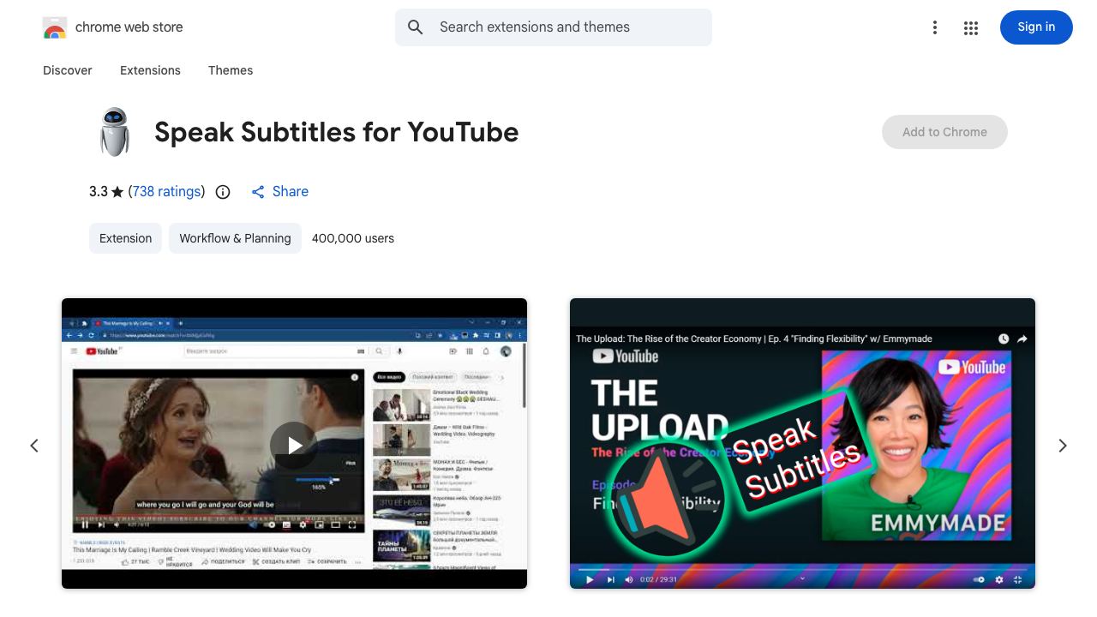This screenshot has width=1097, height=617.
Task: Open the Google apps grid
Action: pyautogui.click(x=971, y=27)
